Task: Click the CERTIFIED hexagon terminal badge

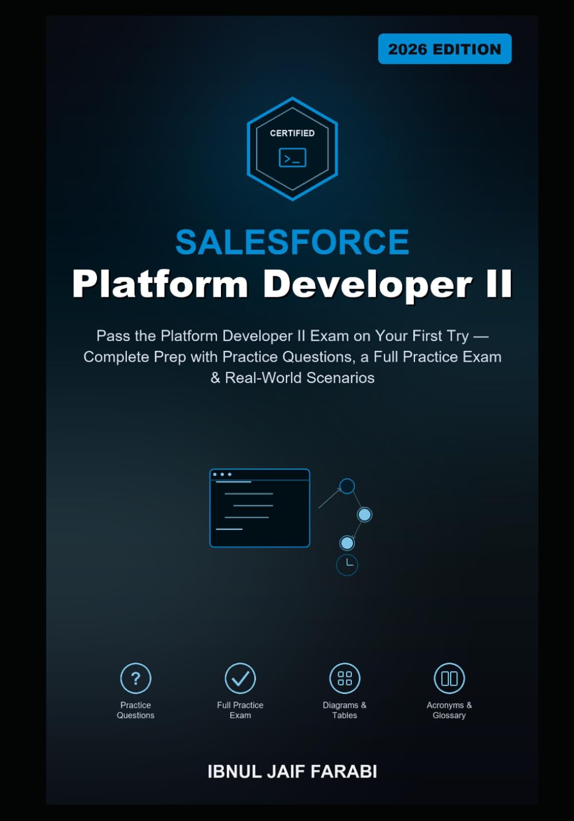Action: (x=292, y=149)
